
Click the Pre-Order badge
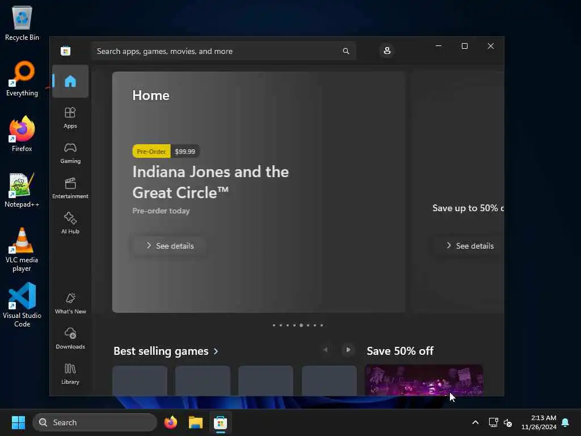pyautogui.click(x=151, y=151)
